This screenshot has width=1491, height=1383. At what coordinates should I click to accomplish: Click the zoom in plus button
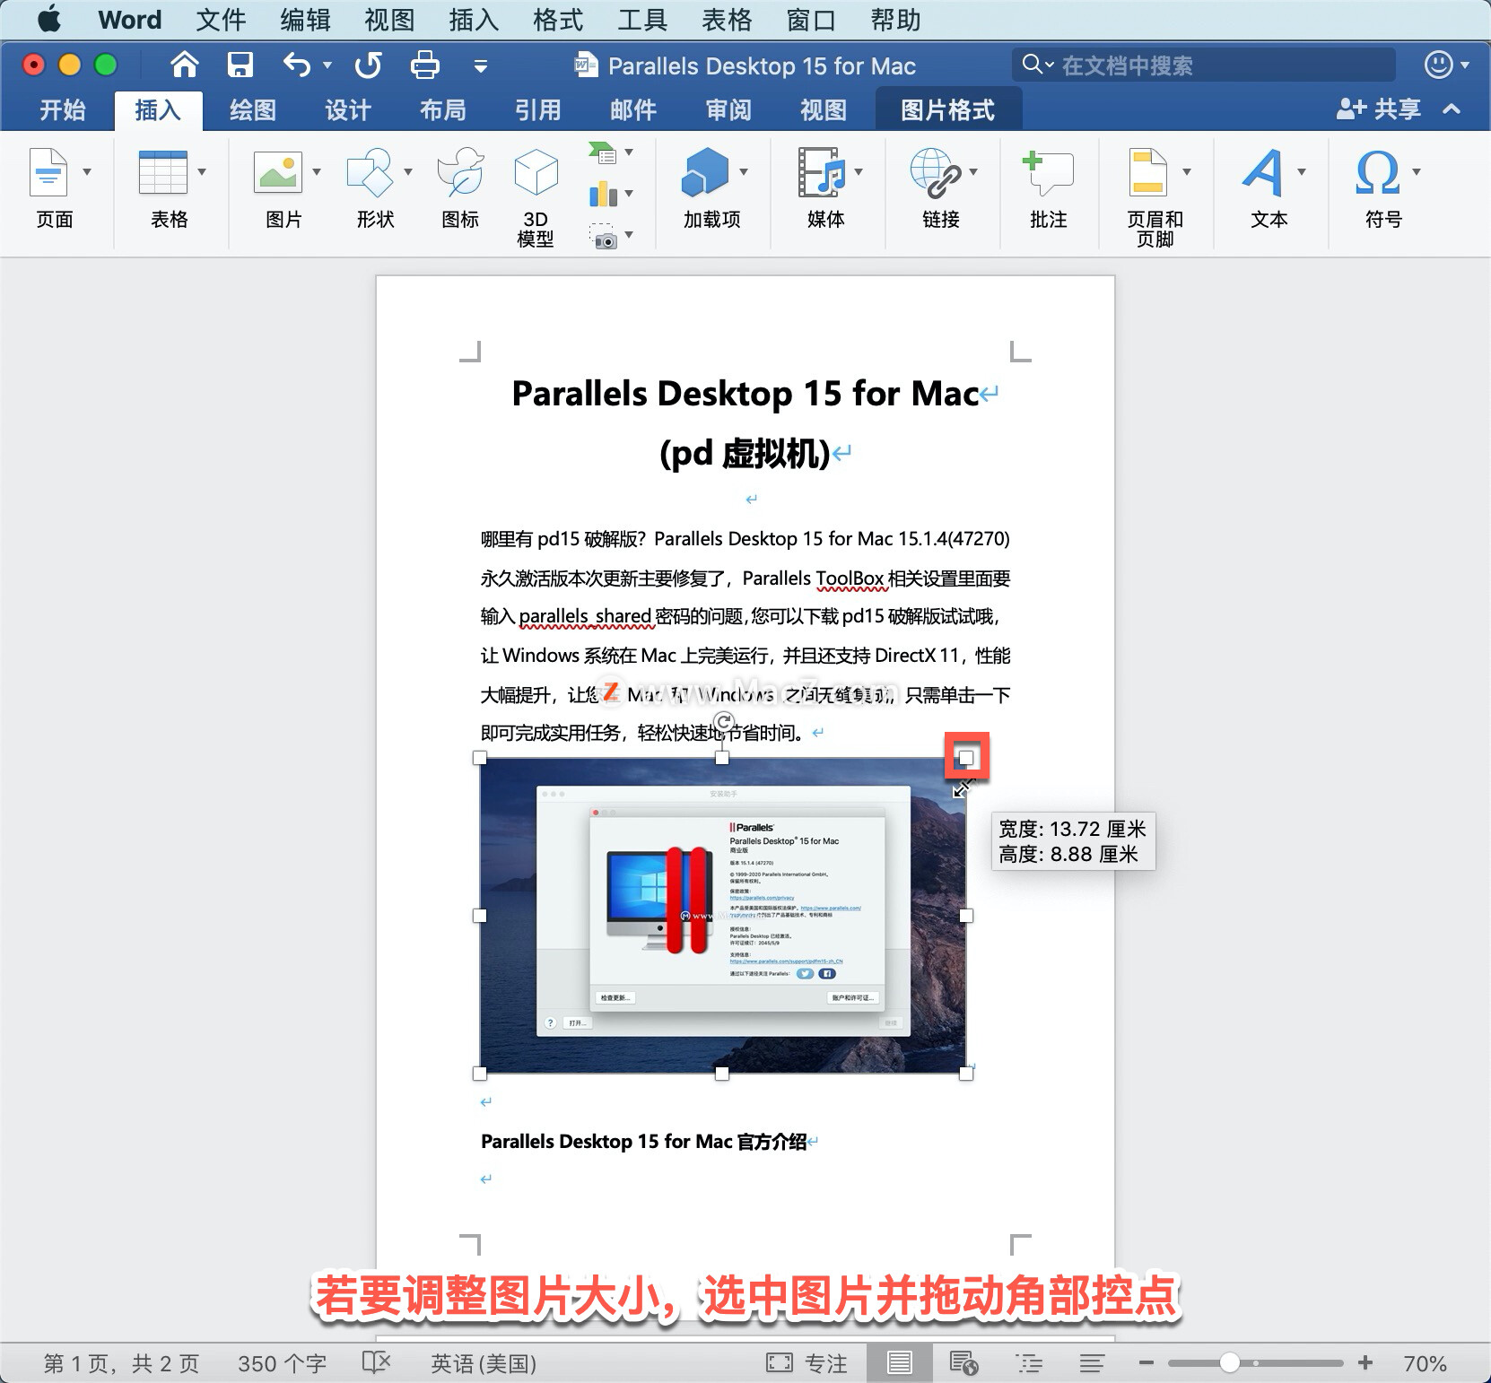(x=1365, y=1363)
